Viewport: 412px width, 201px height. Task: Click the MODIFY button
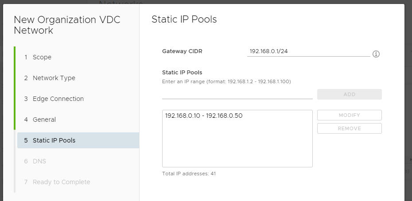[x=349, y=115]
